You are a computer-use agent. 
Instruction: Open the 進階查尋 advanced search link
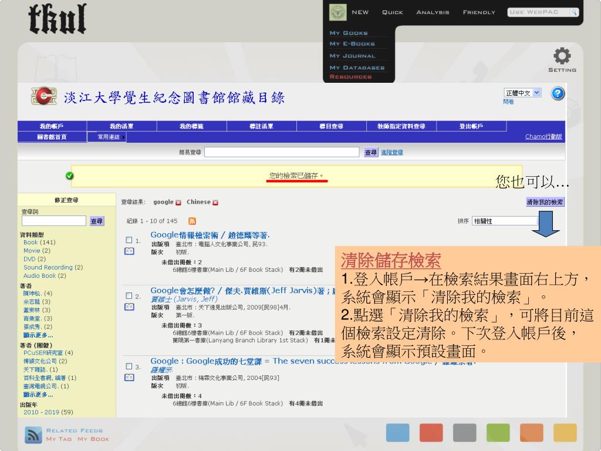(x=391, y=152)
